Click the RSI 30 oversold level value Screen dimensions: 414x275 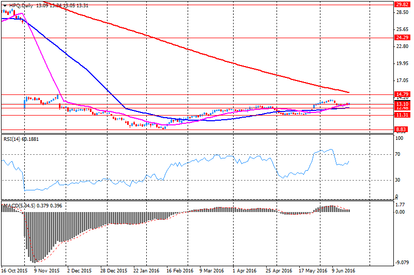coord(397,180)
